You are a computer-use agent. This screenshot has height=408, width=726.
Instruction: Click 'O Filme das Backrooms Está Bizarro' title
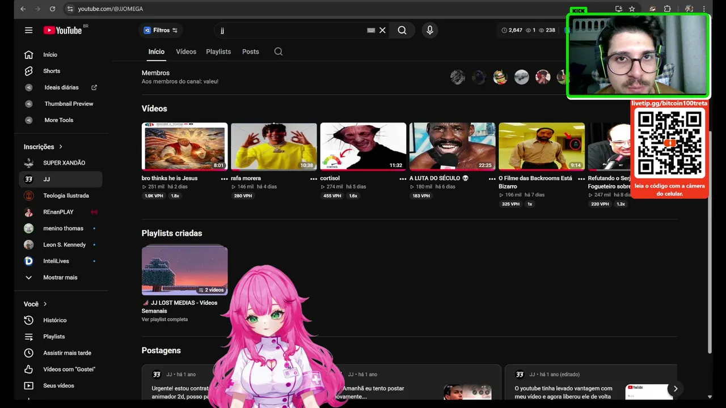click(x=535, y=182)
